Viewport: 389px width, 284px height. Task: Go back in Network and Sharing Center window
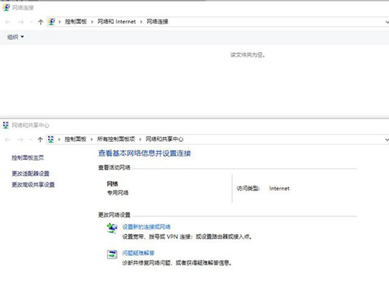pyautogui.click(x=8, y=140)
